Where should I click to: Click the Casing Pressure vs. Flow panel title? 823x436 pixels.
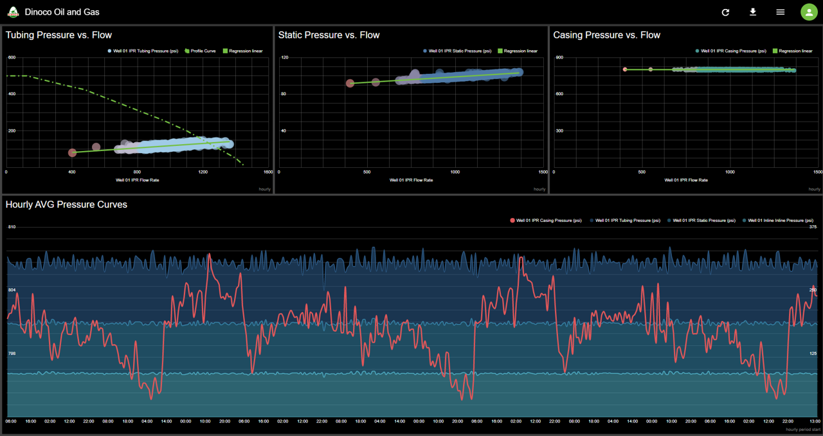coord(606,35)
